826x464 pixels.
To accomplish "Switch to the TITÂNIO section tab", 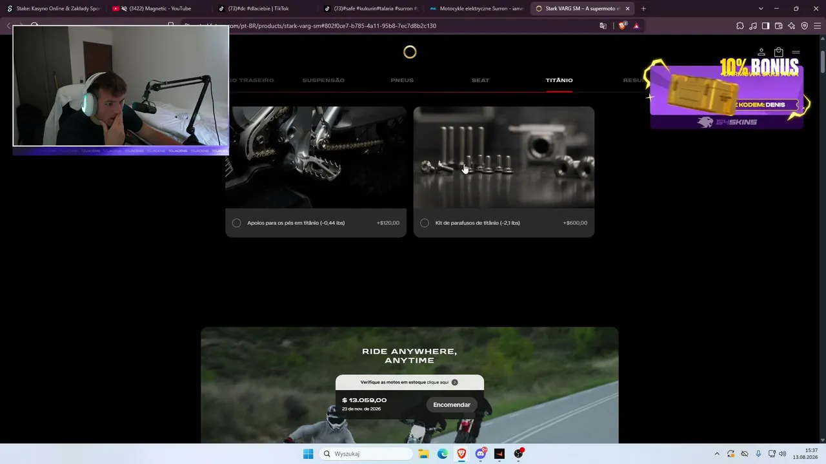I will click(559, 81).
